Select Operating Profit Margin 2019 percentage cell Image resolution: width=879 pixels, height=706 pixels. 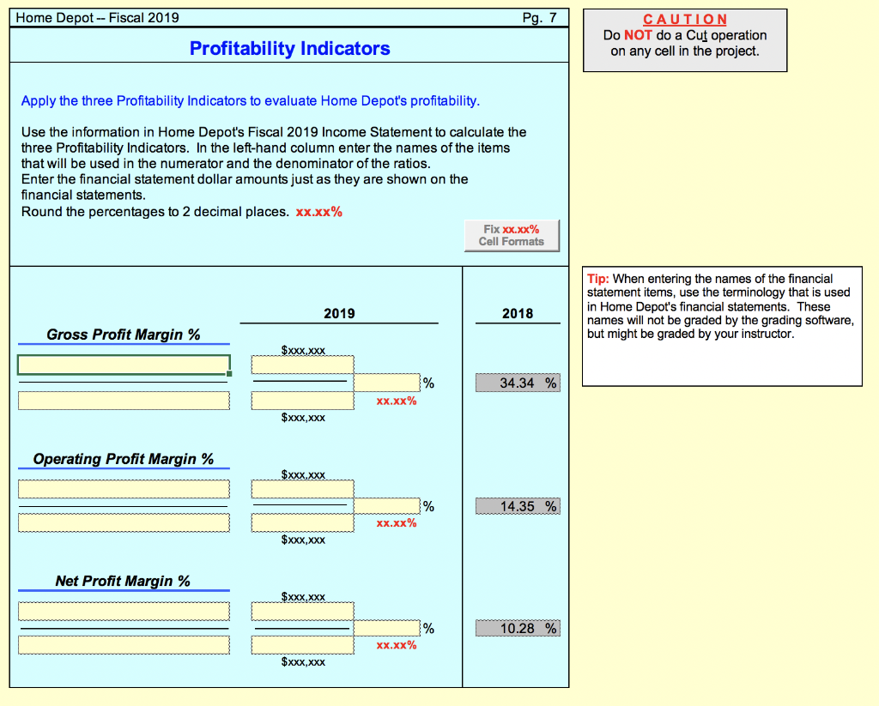coord(387,506)
